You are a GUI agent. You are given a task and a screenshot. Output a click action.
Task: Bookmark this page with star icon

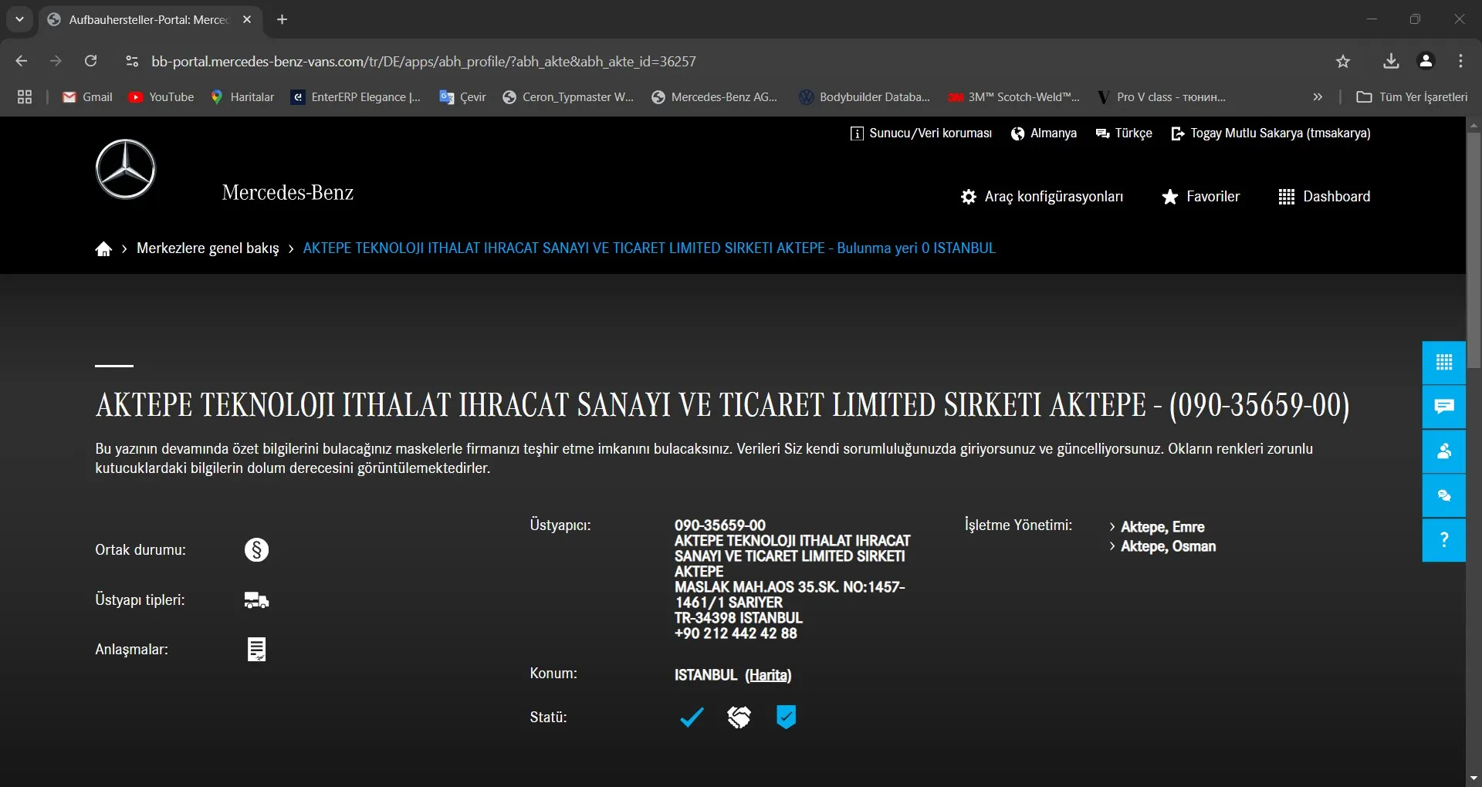(x=1343, y=62)
